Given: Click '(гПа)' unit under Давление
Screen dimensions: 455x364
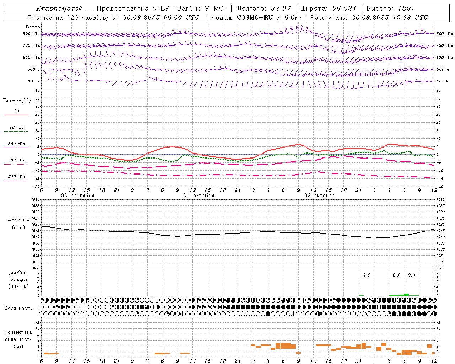Looking at the screenshot, I should tap(18, 227).
